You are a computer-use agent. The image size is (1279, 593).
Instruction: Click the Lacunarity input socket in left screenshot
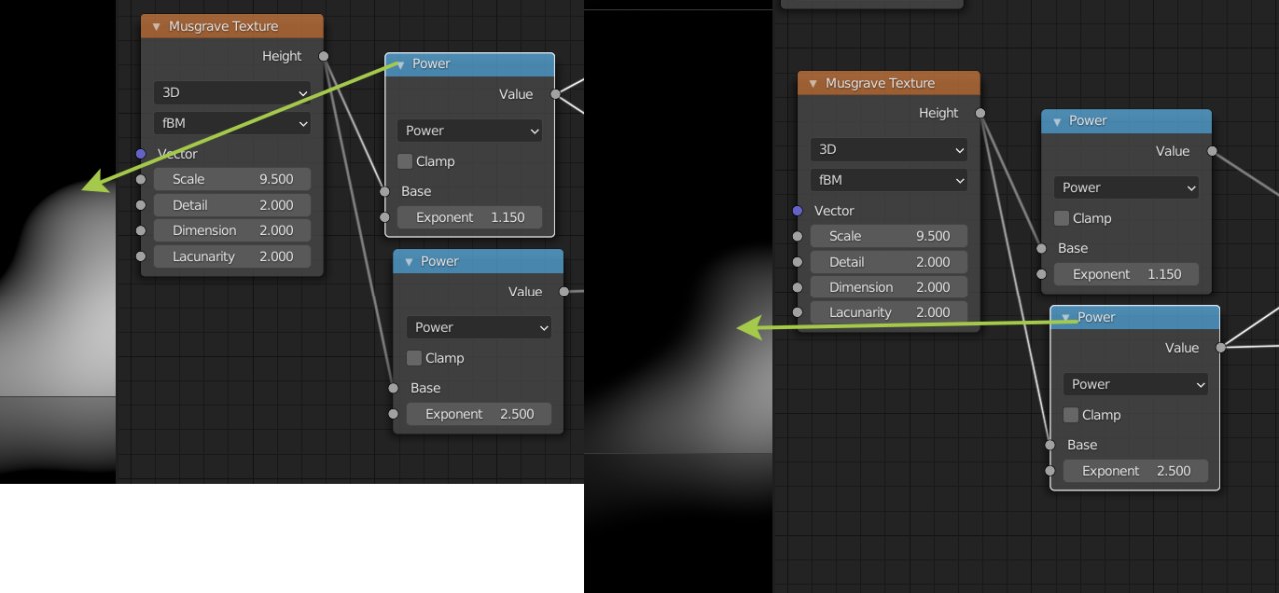pyautogui.click(x=141, y=256)
